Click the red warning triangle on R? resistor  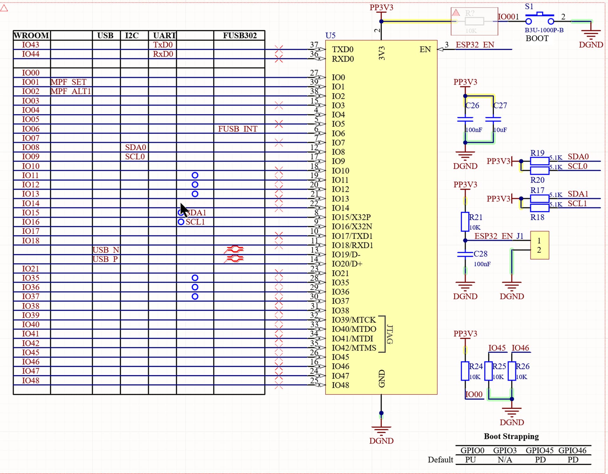[x=456, y=13]
